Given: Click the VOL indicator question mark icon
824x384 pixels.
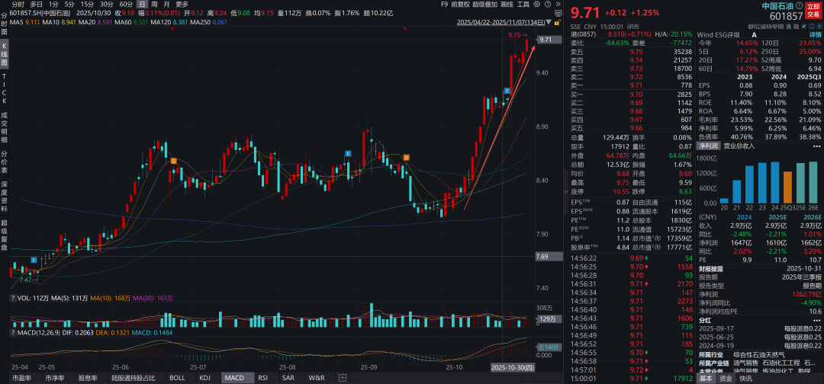Looking at the screenshot, I should point(13,298).
